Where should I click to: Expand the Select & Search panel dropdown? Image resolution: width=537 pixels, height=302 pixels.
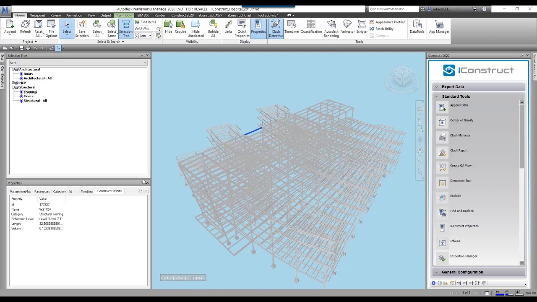click(111, 42)
